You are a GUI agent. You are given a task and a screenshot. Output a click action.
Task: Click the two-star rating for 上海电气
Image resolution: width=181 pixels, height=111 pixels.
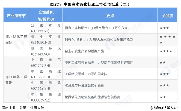click(163, 63)
